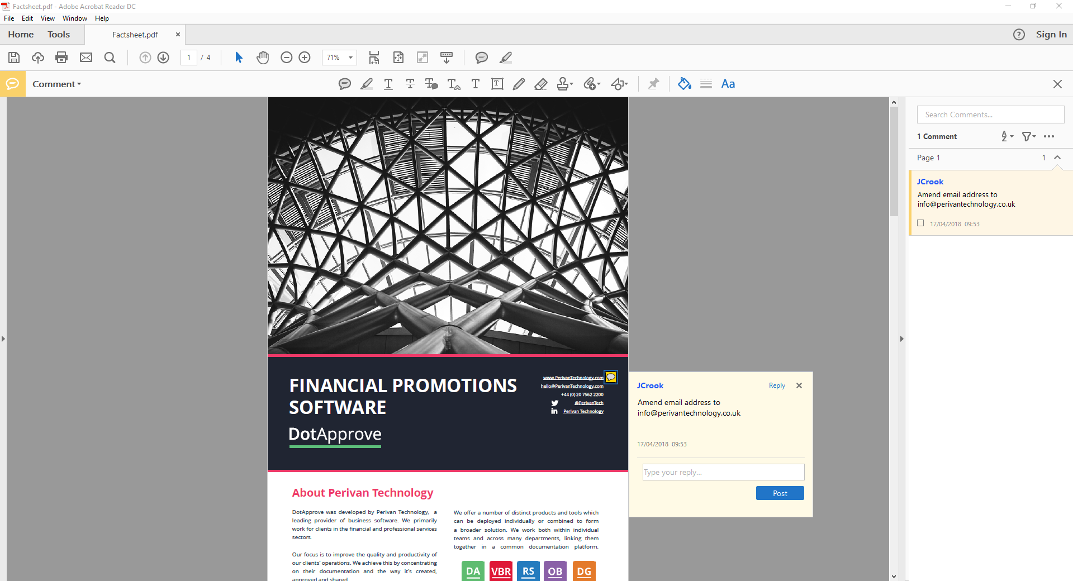Open the Help menu
This screenshot has height=581, width=1073.
102,18
